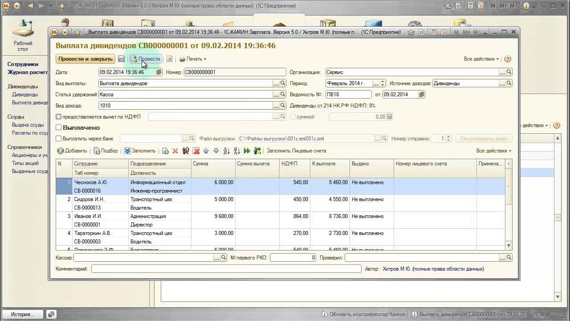The image size is (570, 321).
Task: Click the taskbar icon next to История
Action: pos(51,314)
